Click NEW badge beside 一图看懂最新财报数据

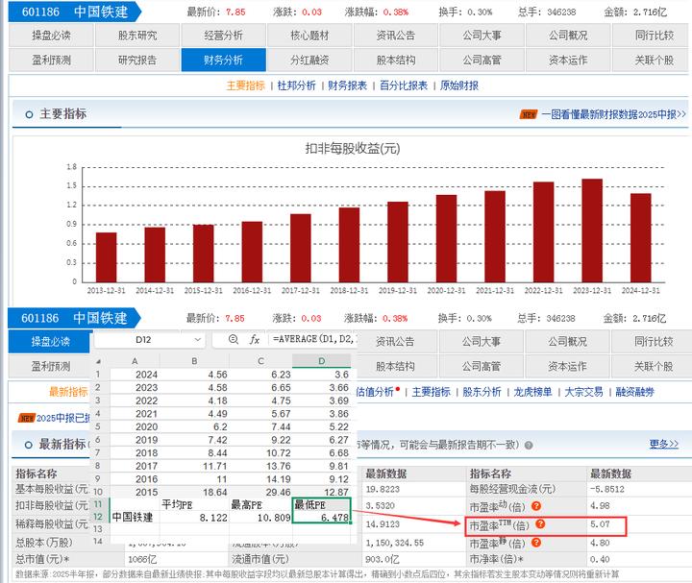529,114
